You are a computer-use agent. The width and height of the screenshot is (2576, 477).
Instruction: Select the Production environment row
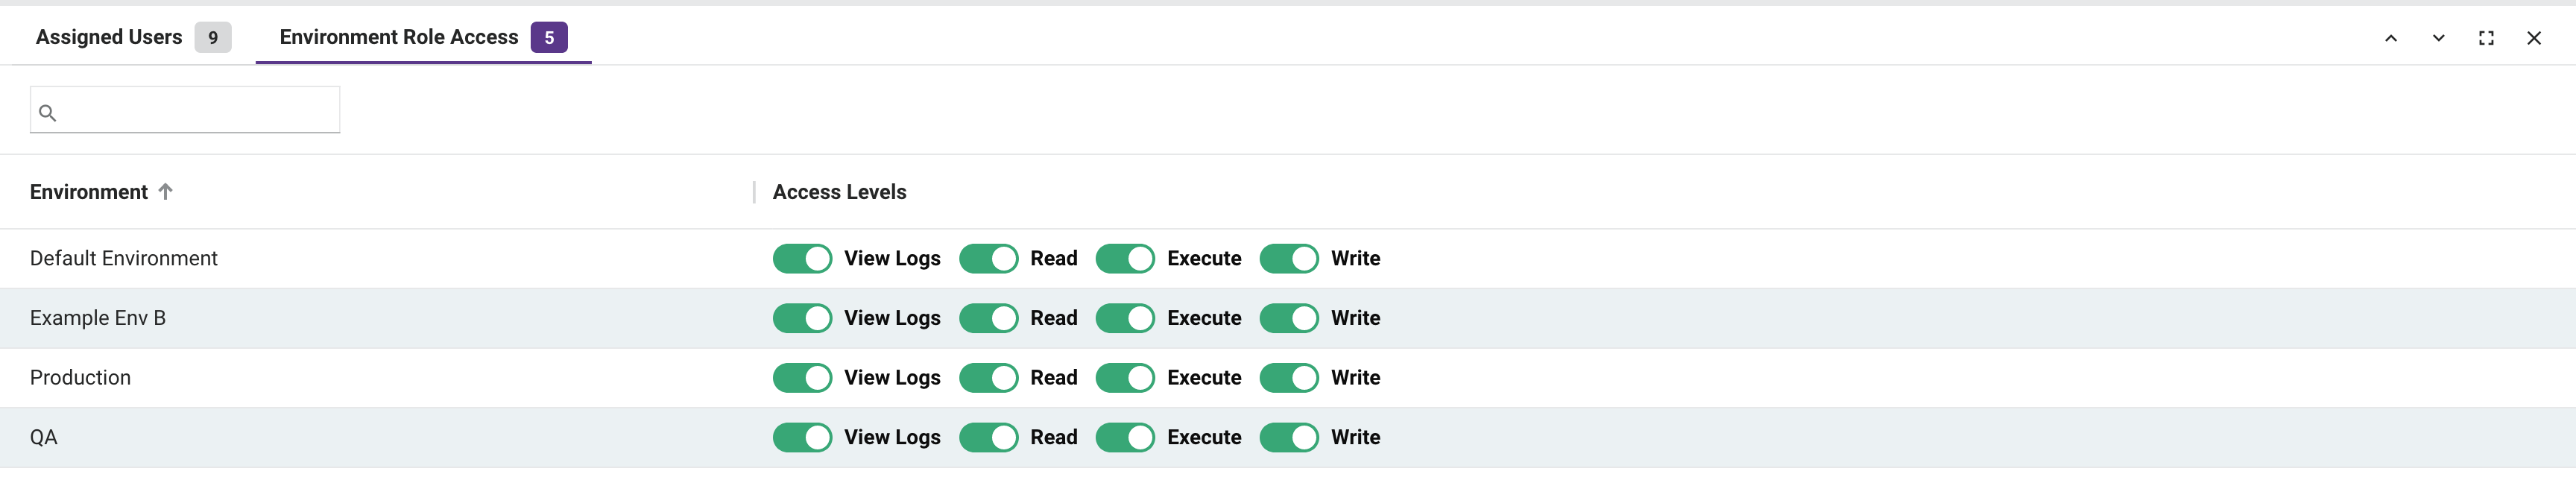coord(81,377)
